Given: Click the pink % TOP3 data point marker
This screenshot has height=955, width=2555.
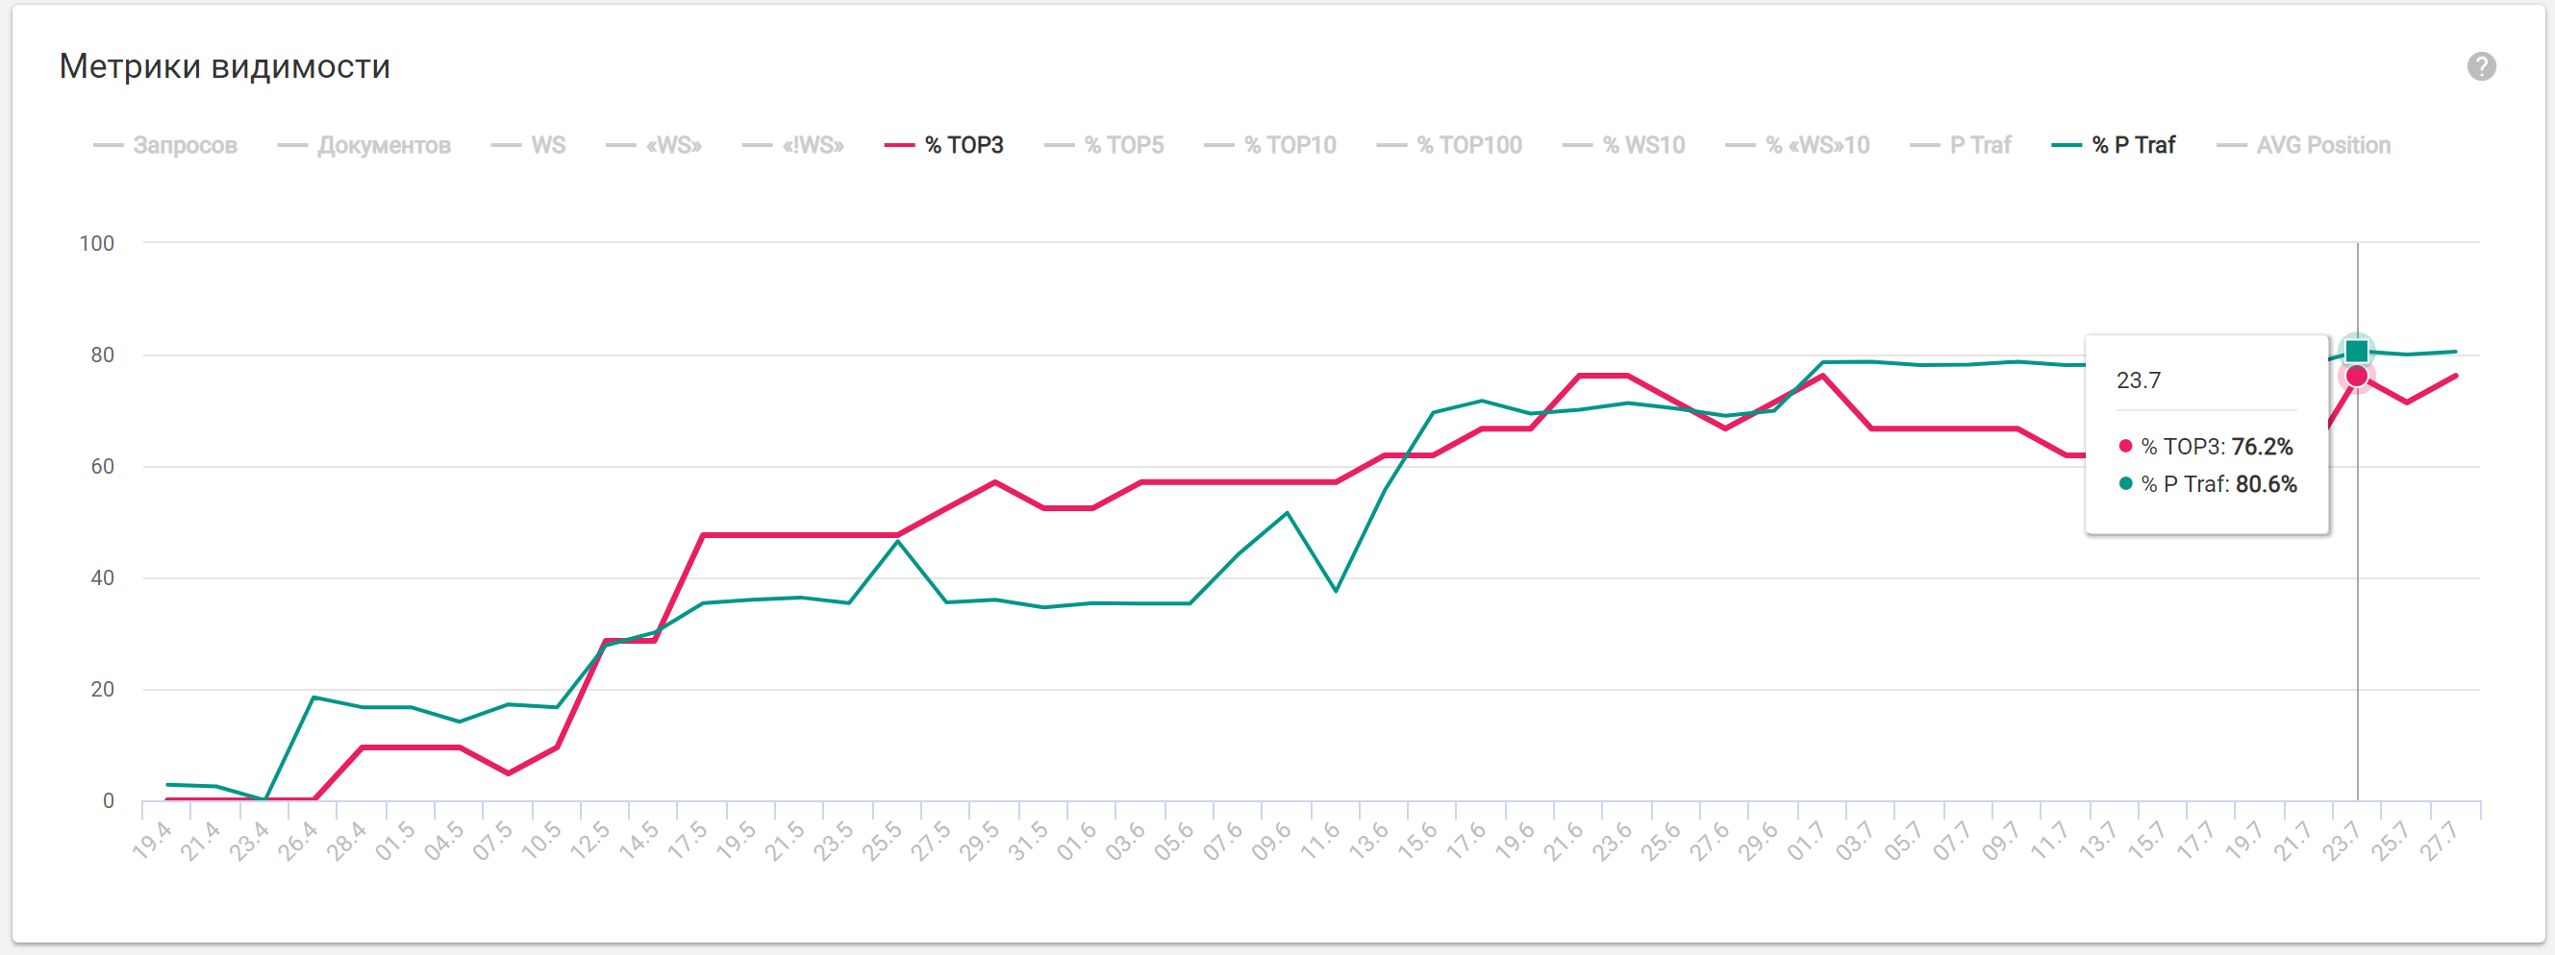Looking at the screenshot, I should pos(2357,377).
